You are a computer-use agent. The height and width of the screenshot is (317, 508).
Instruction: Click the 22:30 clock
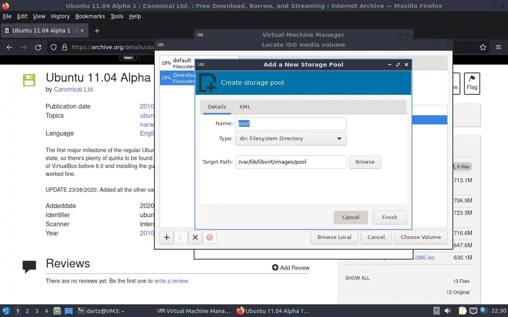499,311
